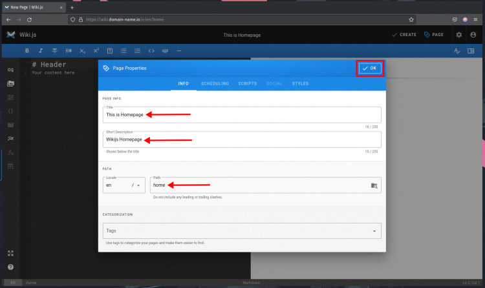Apply strikethrough formatting from toolbar
The image size is (485, 288).
click(54, 50)
